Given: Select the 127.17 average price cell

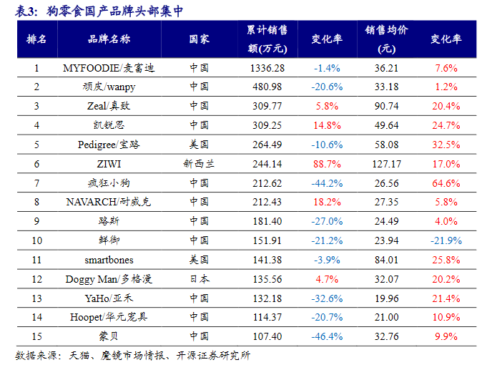Looking at the screenshot, I should point(386,164).
